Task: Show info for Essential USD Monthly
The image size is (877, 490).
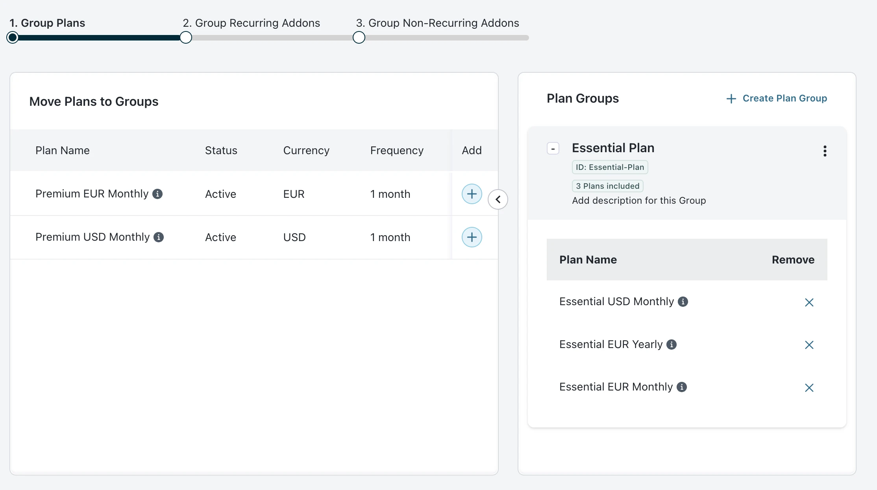Action: (683, 302)
